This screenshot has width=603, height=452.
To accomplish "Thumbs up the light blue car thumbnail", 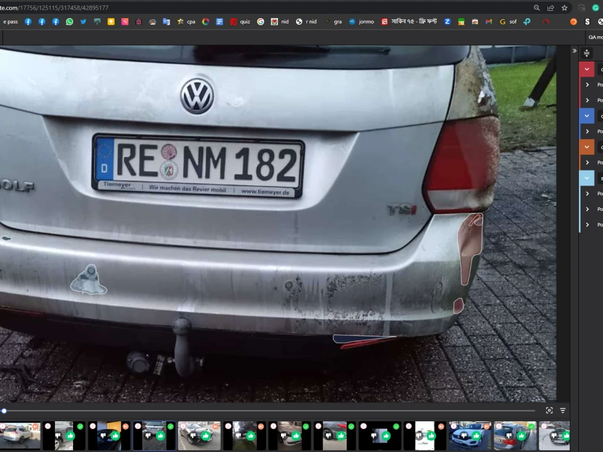I will 476,436.
